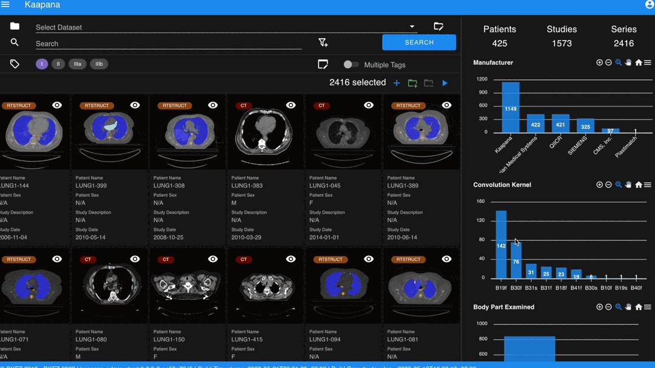Toggle visibility eye on LUNG1-383 card
655x368 pixels.
click(291, 105)
